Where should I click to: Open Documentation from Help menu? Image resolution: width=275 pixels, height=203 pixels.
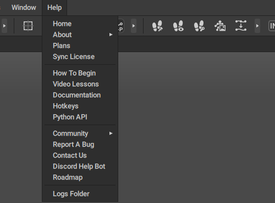point(80,95)
